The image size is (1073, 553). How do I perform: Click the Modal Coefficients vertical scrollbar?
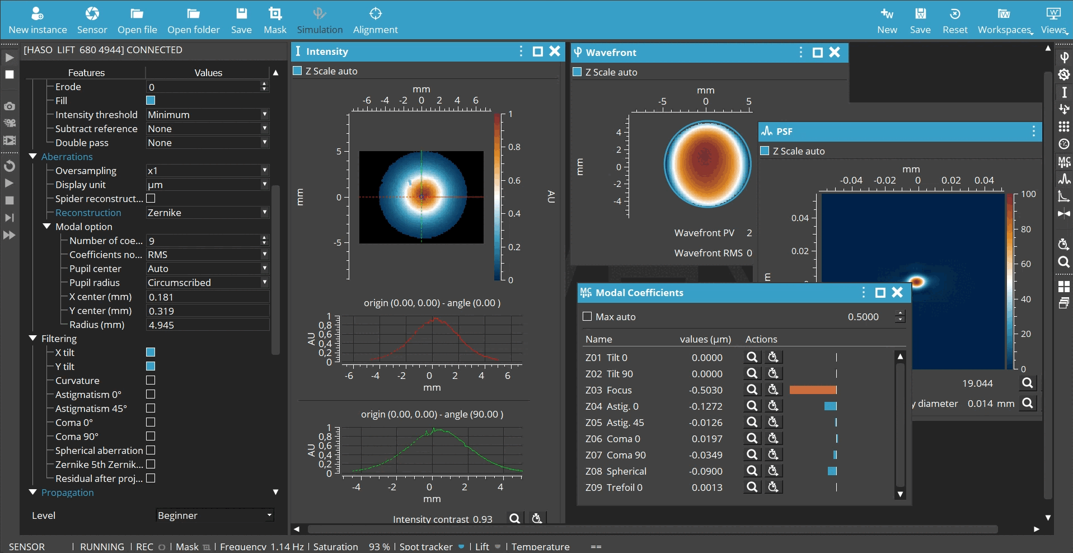click(x=900, y=425)
